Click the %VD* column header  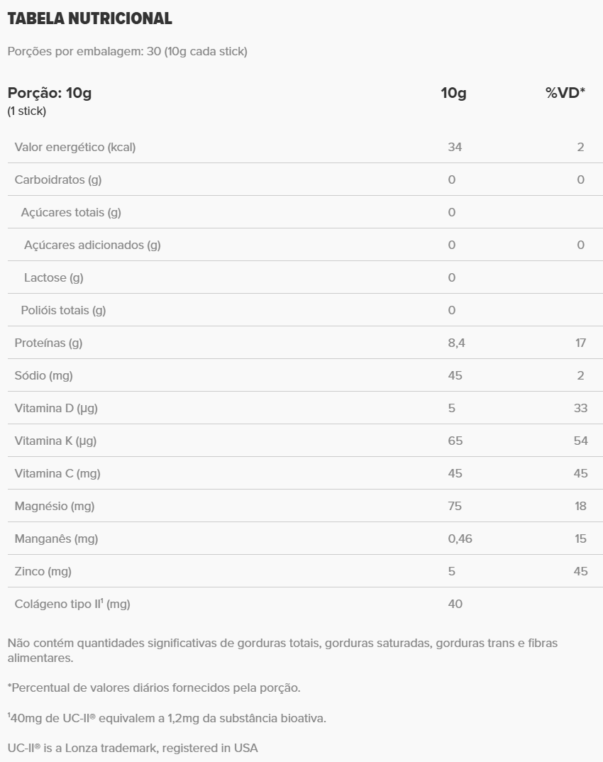(565, 93)
